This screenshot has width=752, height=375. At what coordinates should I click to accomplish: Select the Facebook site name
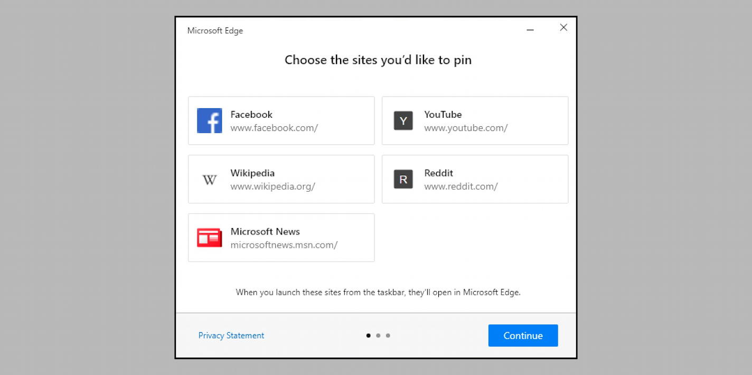pos(251,115)
